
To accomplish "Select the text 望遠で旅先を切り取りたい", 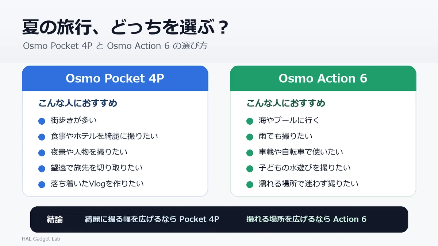I will [97, 168].
